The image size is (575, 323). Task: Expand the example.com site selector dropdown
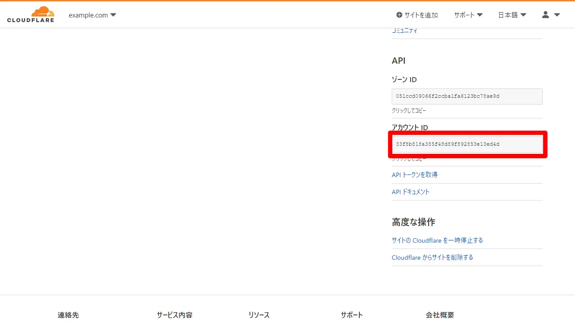(x=92, y=15)
